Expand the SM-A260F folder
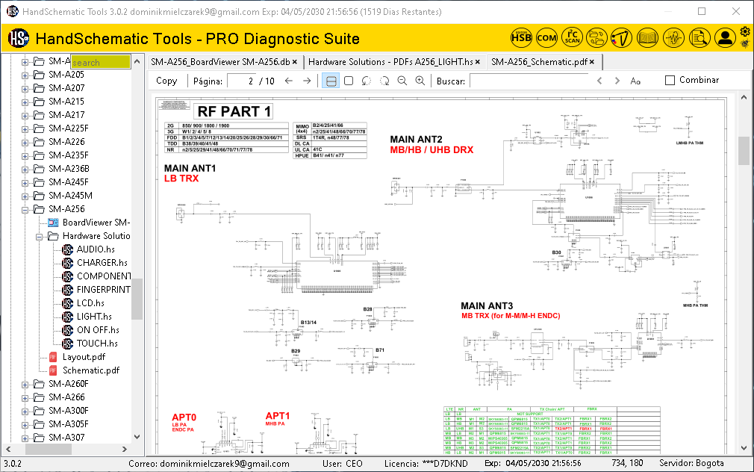The height and width of the screenshot is (472, 754). (25, 385)
